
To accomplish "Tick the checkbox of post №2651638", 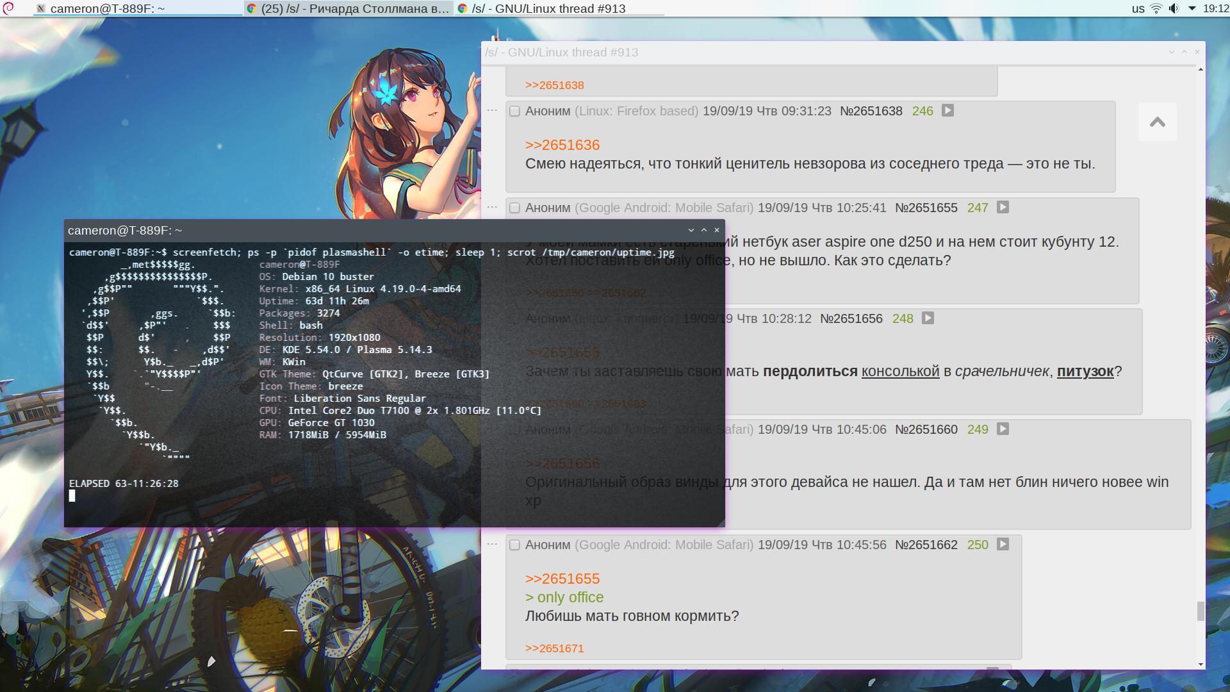I will coord(514,111).
